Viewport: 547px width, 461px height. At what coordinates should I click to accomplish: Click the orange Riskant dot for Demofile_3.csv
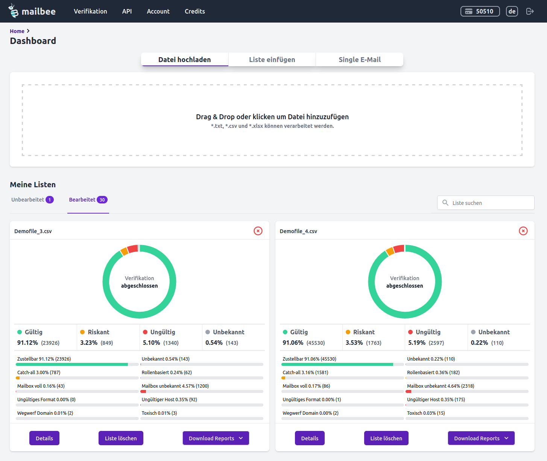pos(82,332)
